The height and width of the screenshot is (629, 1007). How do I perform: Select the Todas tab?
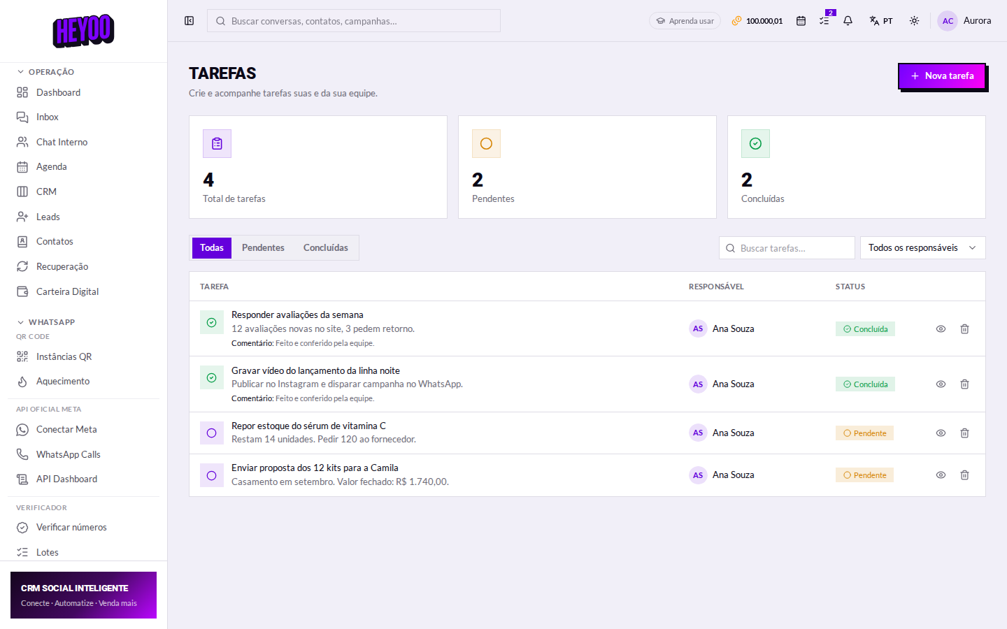point(212,248)
